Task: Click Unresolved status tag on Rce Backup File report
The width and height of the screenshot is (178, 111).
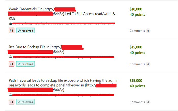Action: pos(25,64)
